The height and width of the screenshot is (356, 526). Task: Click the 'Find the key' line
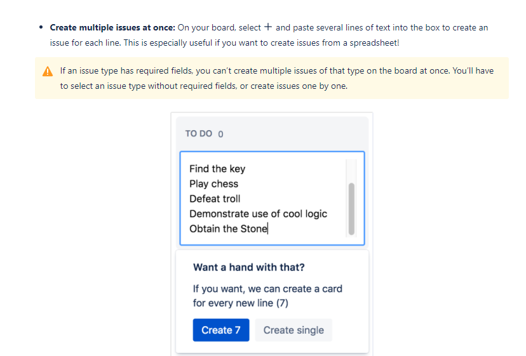tap(217, 169)
